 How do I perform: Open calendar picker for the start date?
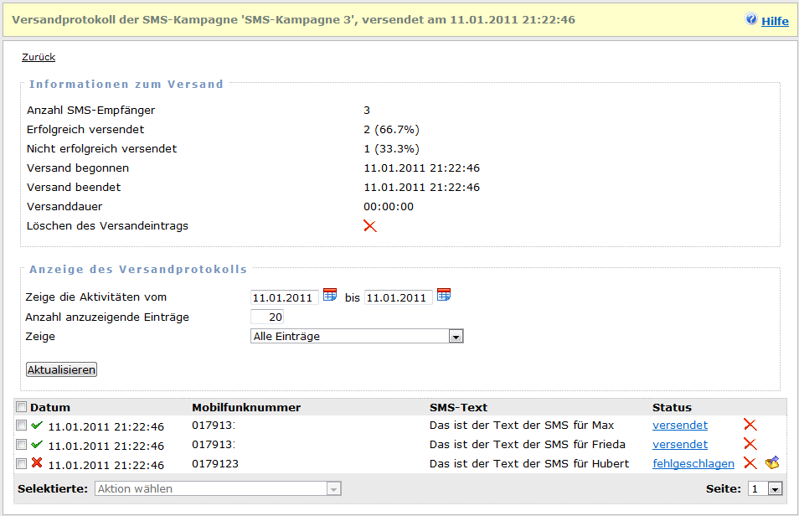pyautogui.click(x=330, y=295)
